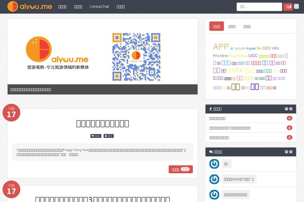Image resolution: width=304 pixels, height=202 pixels.
Task: Open the shortest comment bubble in the comments widget
Action: click(x=226, y=164)
